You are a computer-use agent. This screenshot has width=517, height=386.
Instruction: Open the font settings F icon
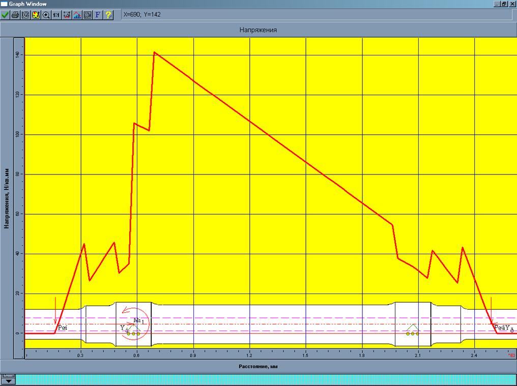point(98,15)
